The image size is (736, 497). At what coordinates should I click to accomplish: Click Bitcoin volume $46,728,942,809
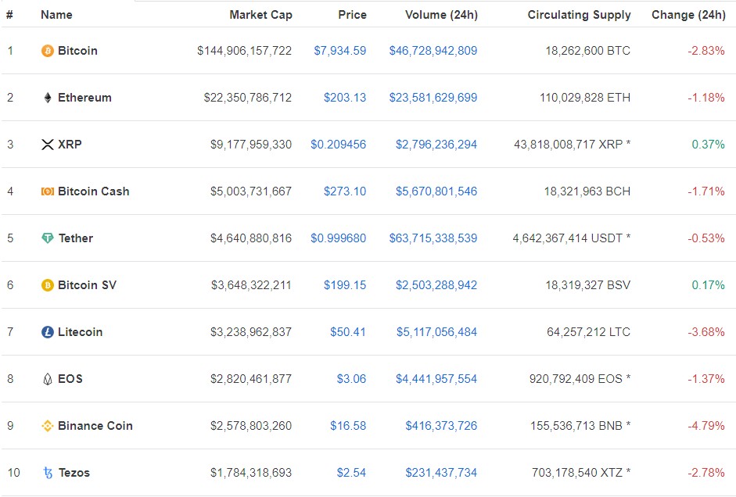point(433,51)
